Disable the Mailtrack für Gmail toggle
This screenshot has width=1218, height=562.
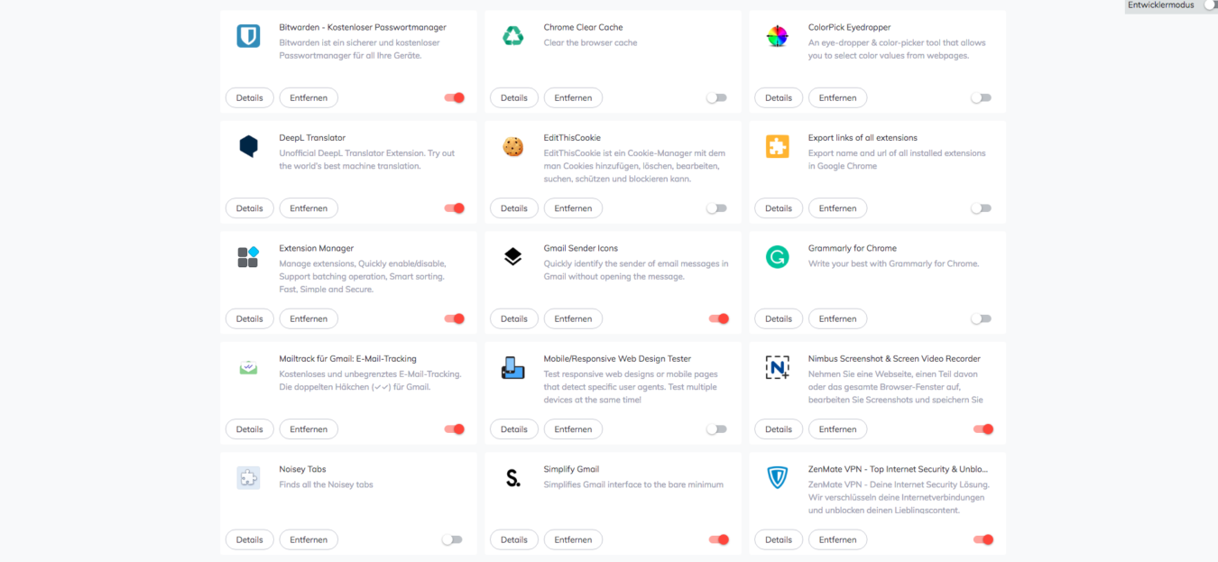pos(455,429)
